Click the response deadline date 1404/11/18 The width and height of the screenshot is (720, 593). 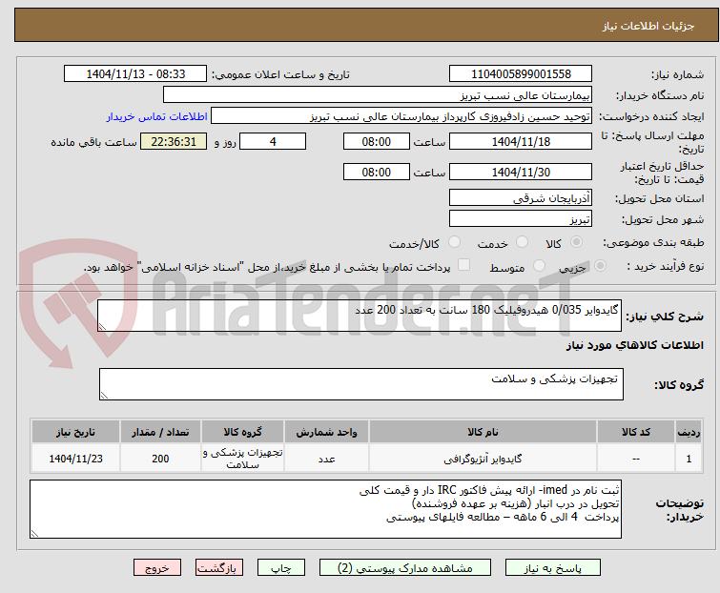(x=521, y=141)
